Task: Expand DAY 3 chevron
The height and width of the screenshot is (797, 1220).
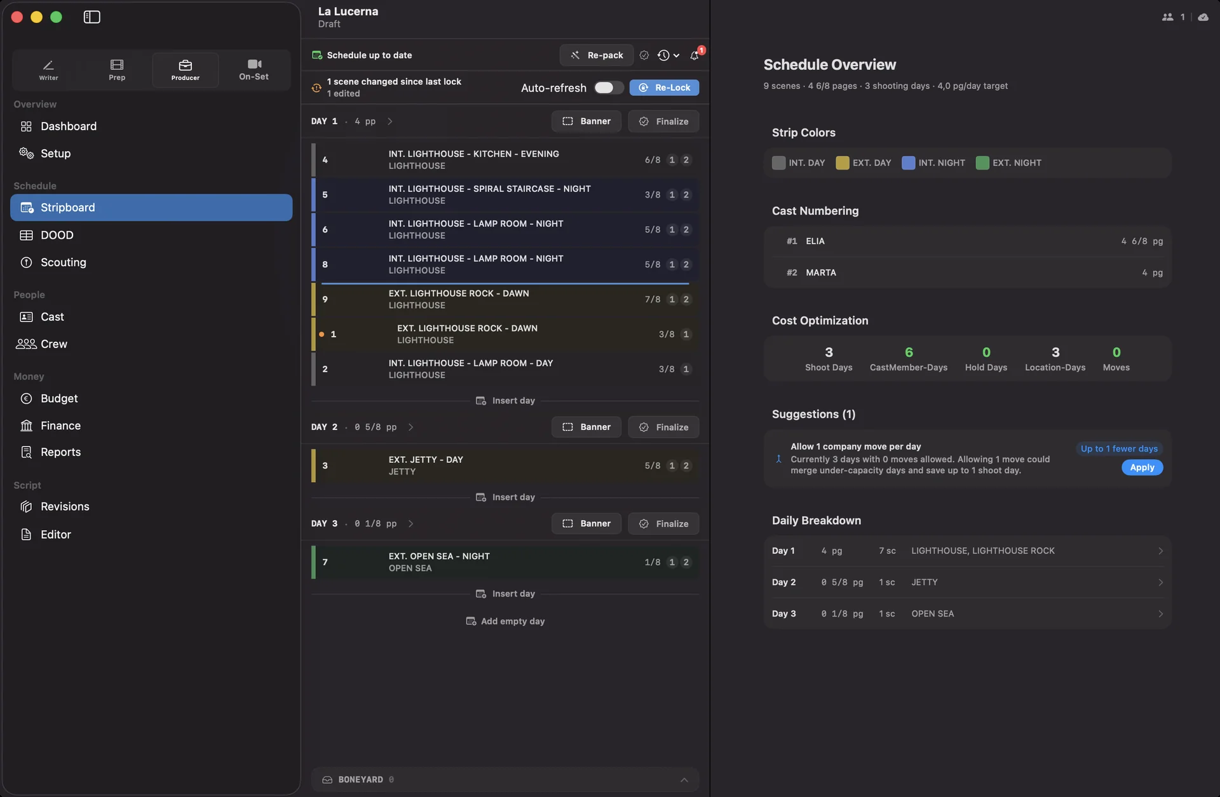Action: pos(411,524)
